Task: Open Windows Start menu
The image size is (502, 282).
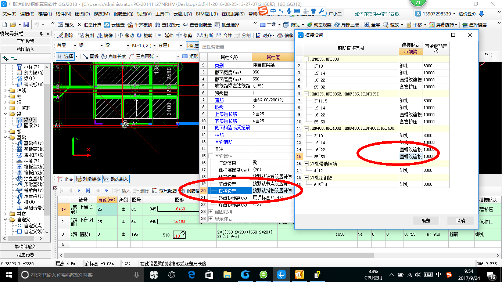Action: click(x=8, y=275)
